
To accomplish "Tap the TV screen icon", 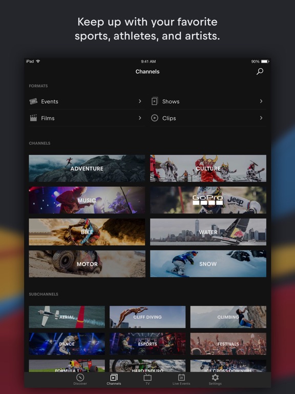I will 147,377.
